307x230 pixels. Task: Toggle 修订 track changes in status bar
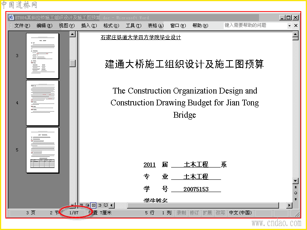pyautogui.click(x=194, y=213)
